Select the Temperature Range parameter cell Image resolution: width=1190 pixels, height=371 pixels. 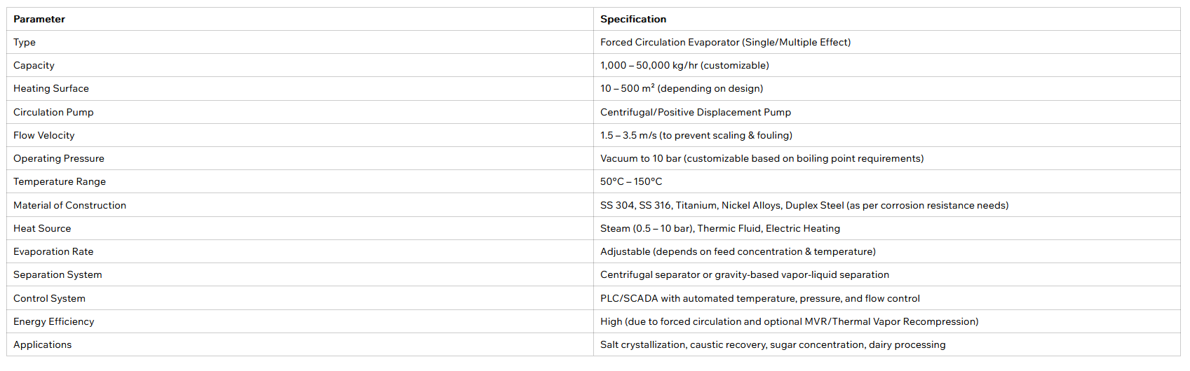60,181
